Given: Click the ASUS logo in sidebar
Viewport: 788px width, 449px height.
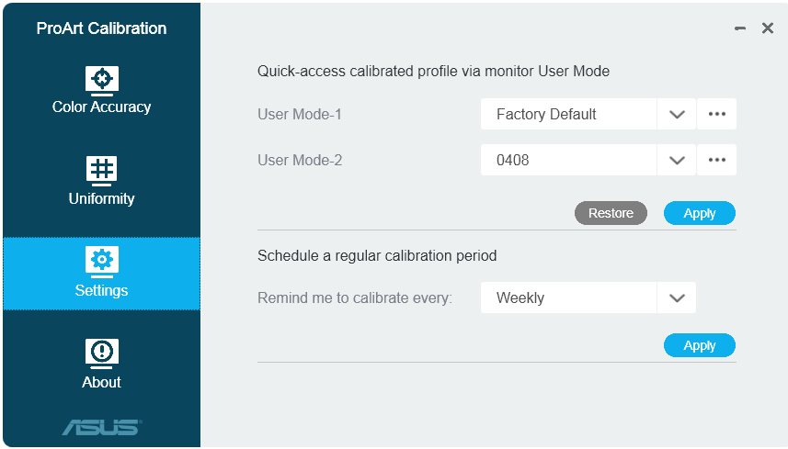Looking at the screenshot, I should coord(102,428).
